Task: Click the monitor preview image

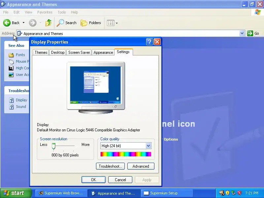Action: click(x=96, y=87)
